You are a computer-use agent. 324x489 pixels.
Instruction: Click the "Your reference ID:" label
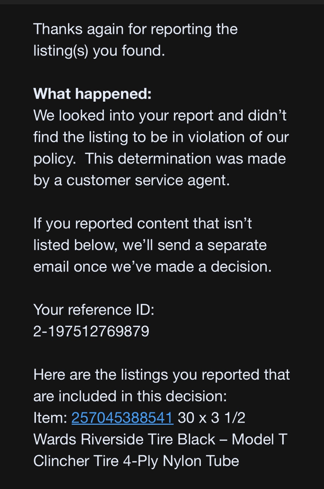pos(94,310)
